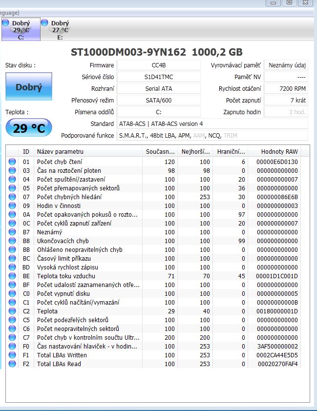Click the status orb for row 04 Počet spuštění/zastavení
Viewport: 317px width, 411px height.
[12, 179]
